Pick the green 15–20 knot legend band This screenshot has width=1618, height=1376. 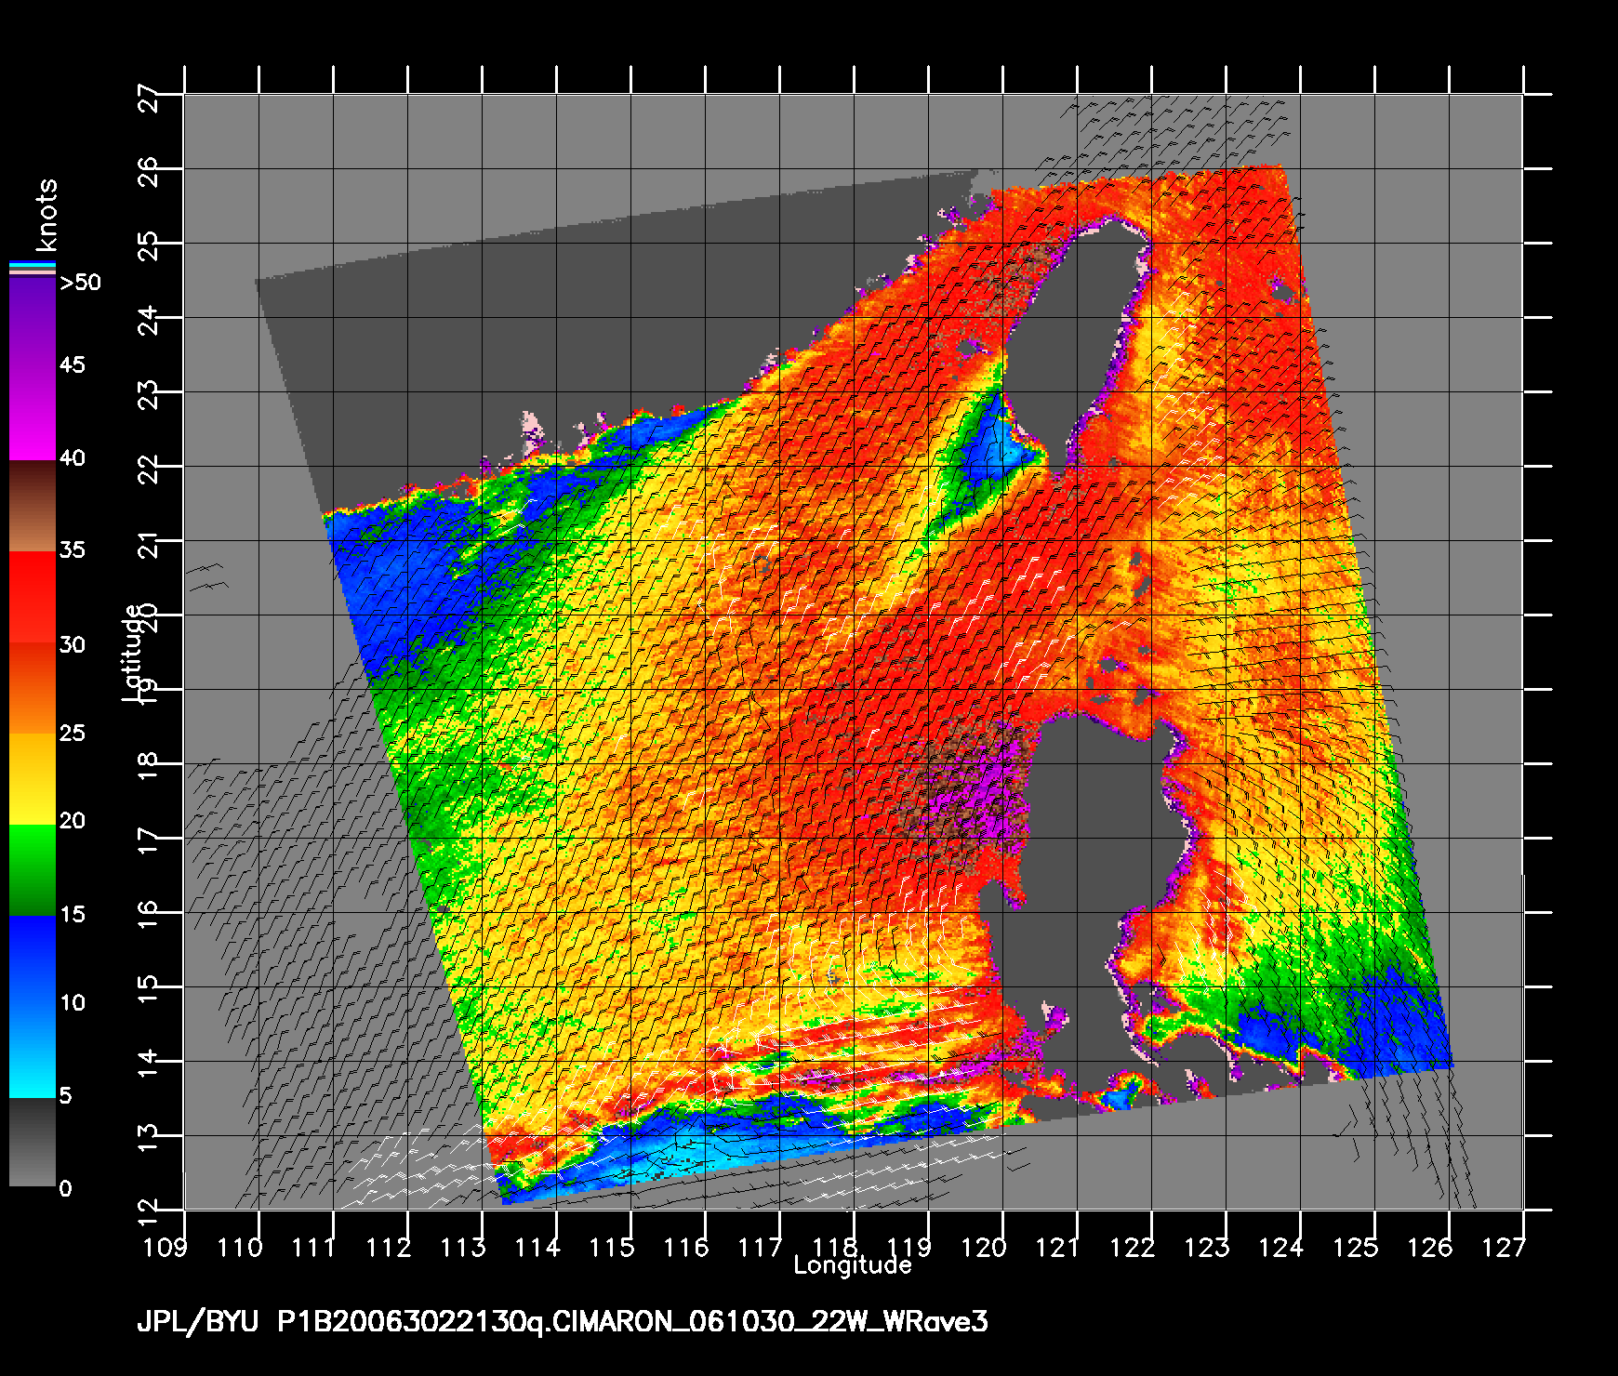click(33, 870)
